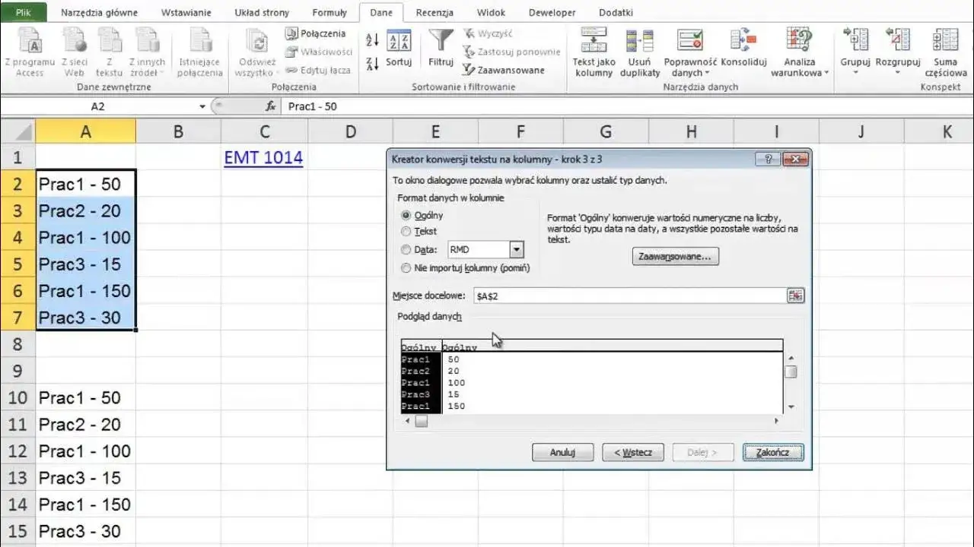Click range selector icon beside Miejsce docelowe
Viewport: 974px width, 547px height.
(795, 296)
